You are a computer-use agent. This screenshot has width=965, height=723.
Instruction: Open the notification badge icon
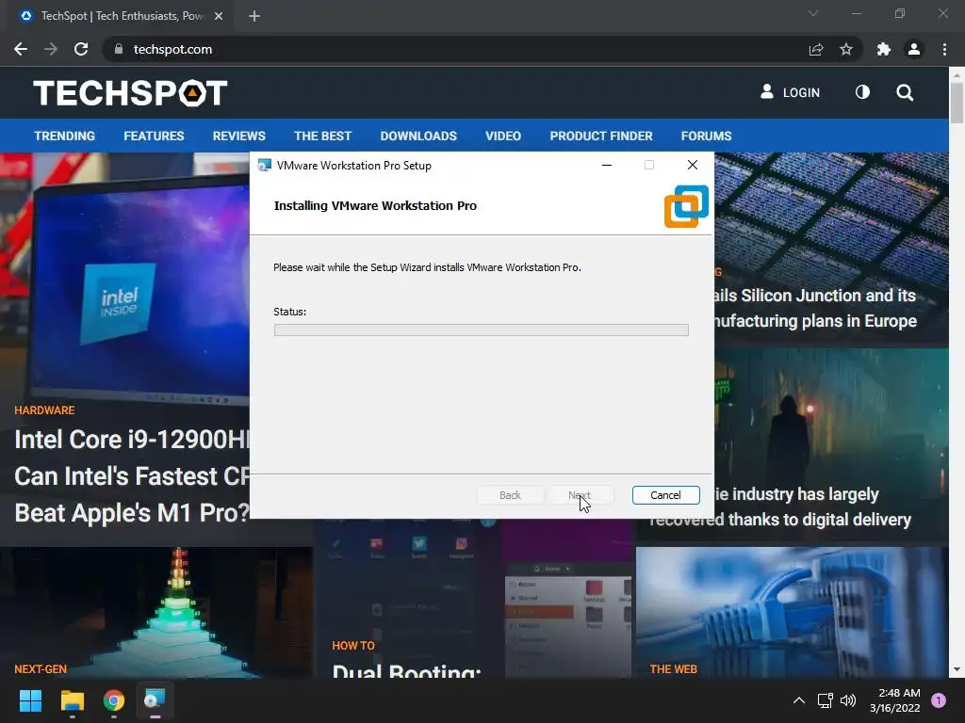(x=939, y=700)
